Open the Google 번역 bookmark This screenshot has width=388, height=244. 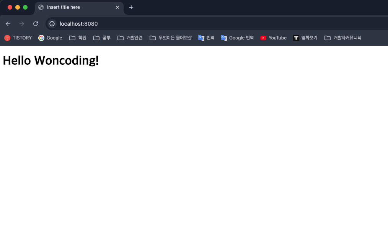click(237, 38)
